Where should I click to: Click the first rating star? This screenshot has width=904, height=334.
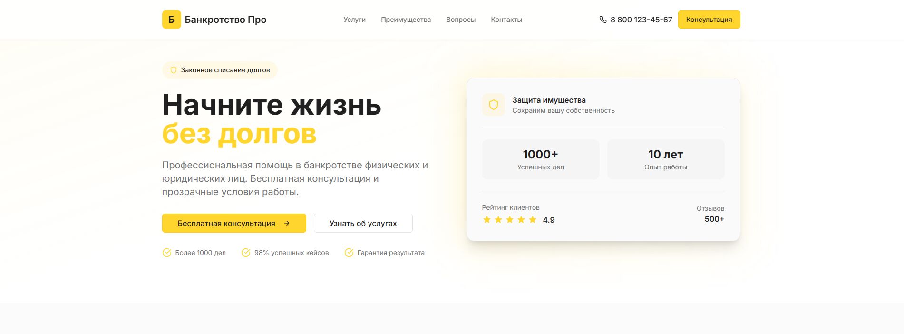[x=486, y=219]
